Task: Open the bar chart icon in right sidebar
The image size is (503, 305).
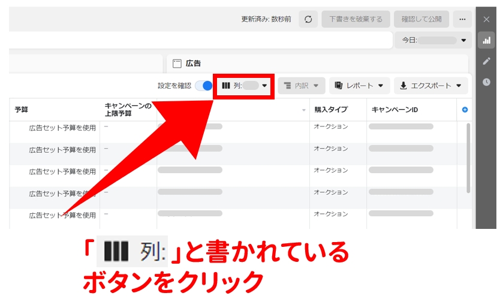Action: point(486,40)
